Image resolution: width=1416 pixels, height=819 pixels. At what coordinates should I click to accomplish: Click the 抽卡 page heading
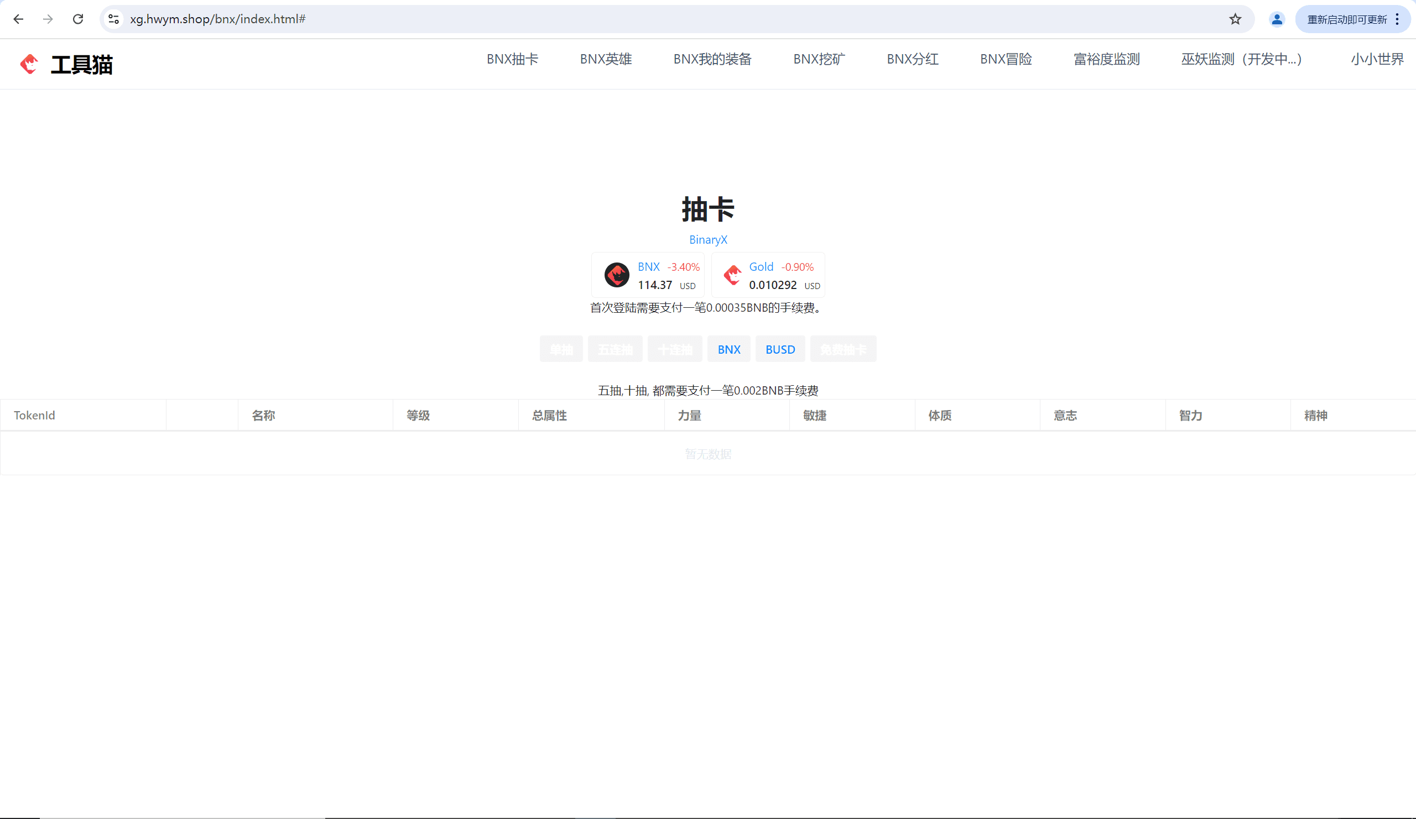click(x=708, y=209)
